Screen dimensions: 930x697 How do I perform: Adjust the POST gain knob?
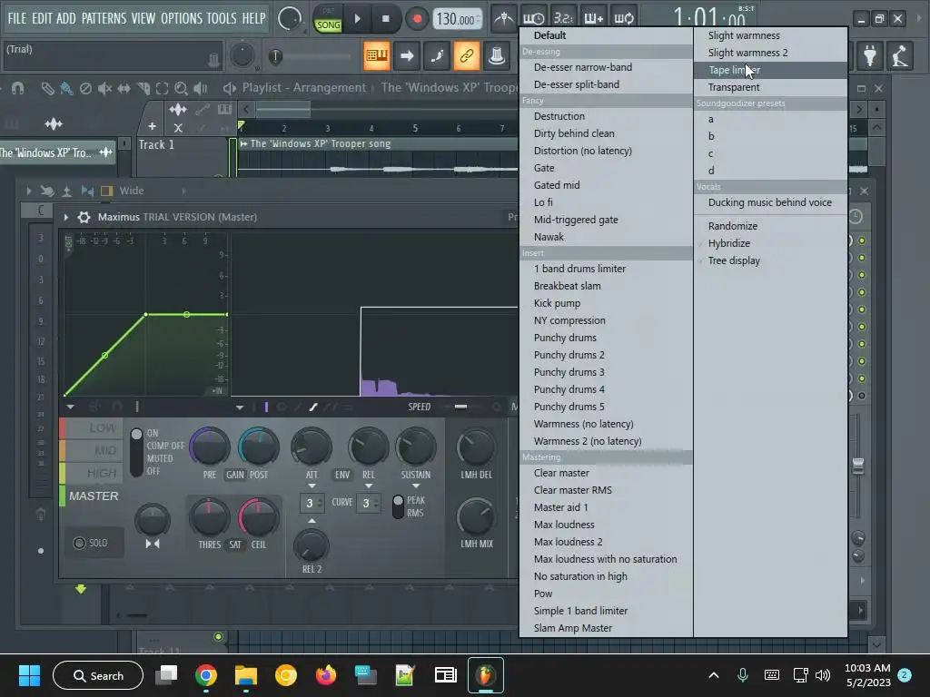[259, 447]
